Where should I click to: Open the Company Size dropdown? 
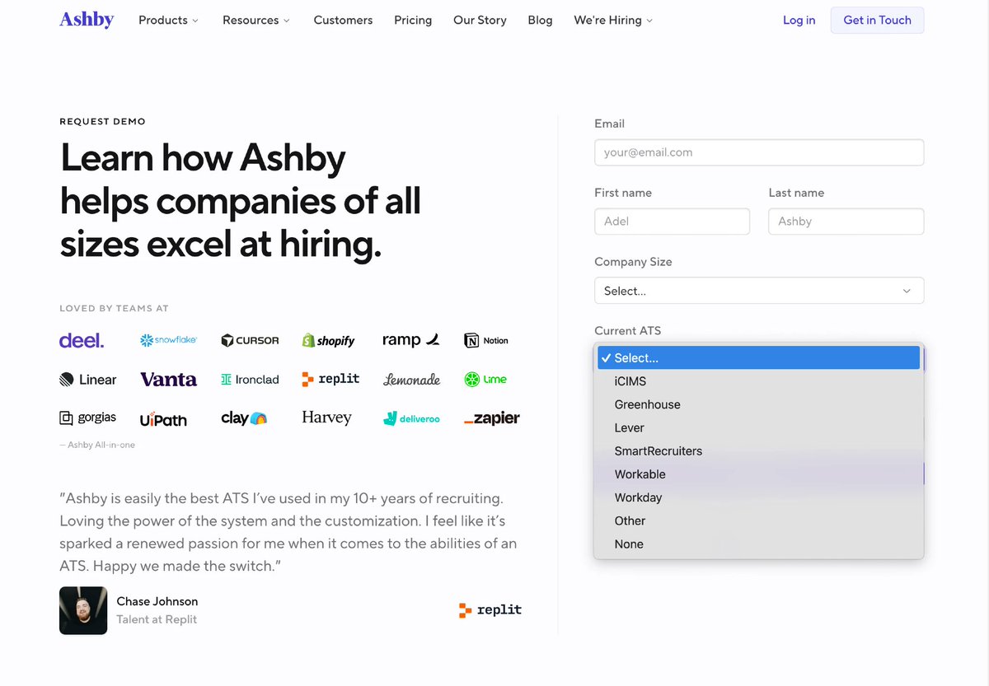point(759,291)
